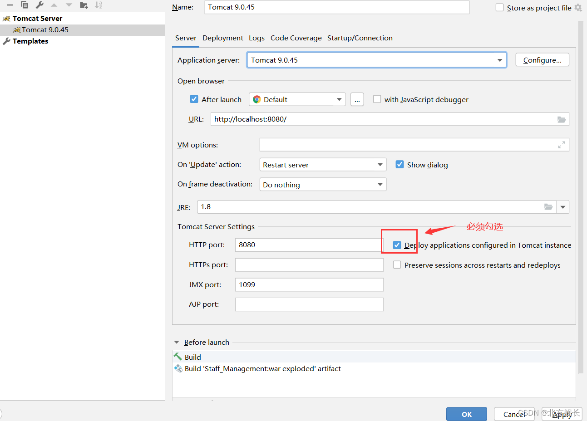Open the Application server dropdown
This screenshot has width=587, height=421.
point(377,60)
